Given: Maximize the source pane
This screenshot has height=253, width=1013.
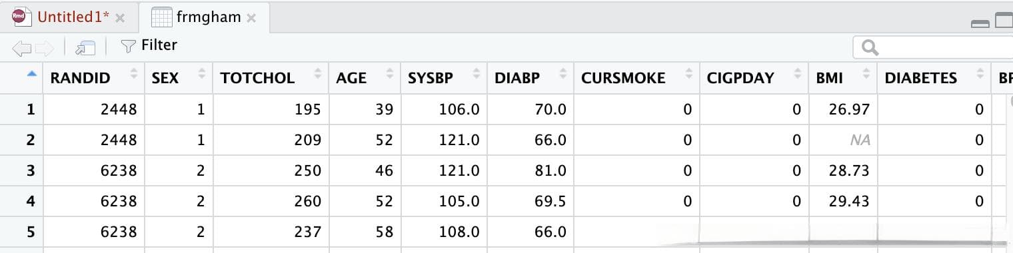Looking at the screenshot, I should coord(1004,21).
